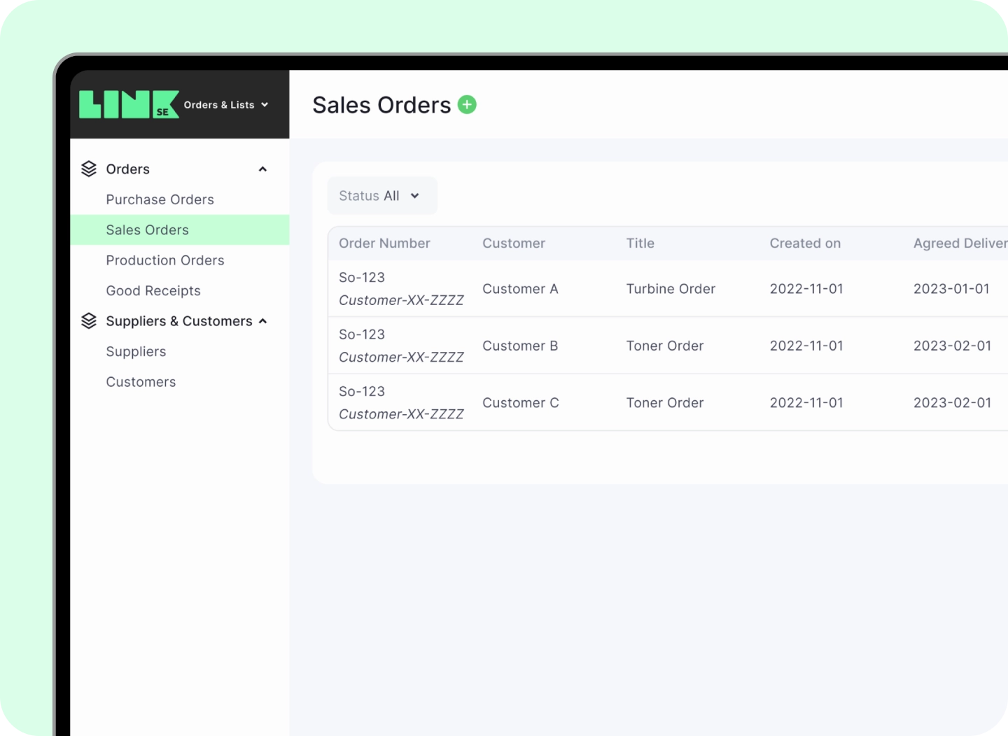Click the Order Number column header
The width and height of the screenshot is (1008, 736).
pyautogui.click(x=384, y=243)
